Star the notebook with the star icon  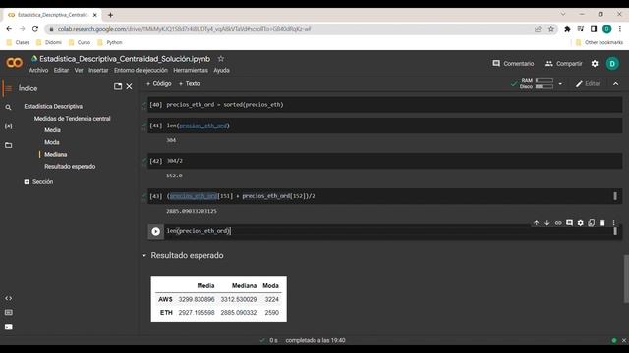[220, 59]
